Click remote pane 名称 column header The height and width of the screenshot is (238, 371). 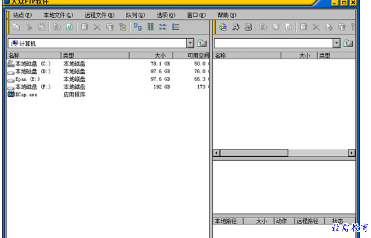point(247,55)
